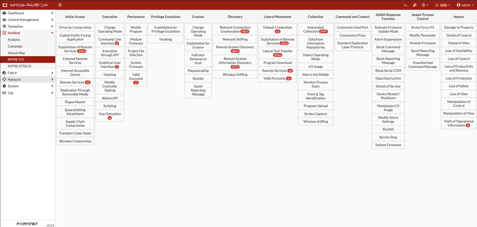Open the notifications bell icon

coord(437,5)
